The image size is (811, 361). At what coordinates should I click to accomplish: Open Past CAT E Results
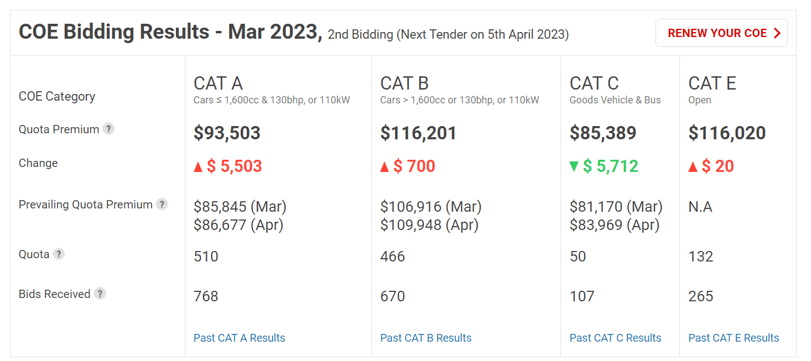(734, 337)
